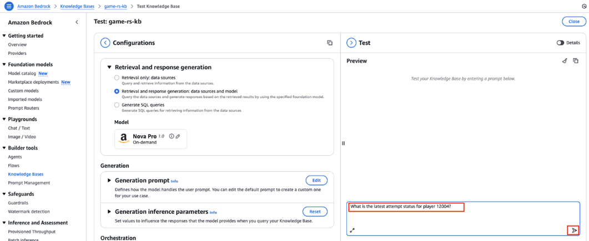Collapse the Amazon Bedrock sidebar
Screen dimensions: 589x241
pos(77,23)
